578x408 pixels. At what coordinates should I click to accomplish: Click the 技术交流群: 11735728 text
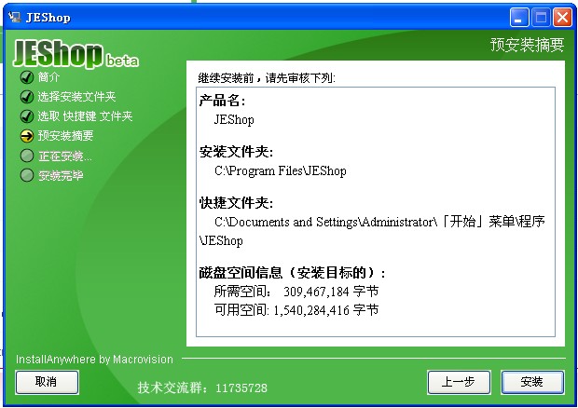click(202, 388)
